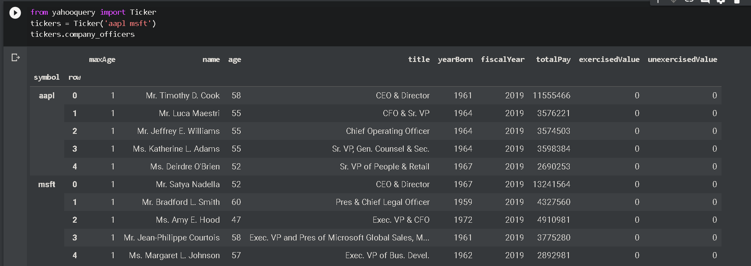Select the yearBorn column header
The image size is (751, 266).
click(455, 59)
